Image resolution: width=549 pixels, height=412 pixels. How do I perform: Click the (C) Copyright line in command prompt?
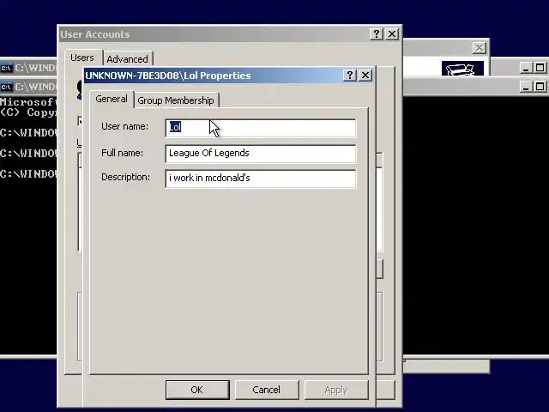[x=28, y=112]
